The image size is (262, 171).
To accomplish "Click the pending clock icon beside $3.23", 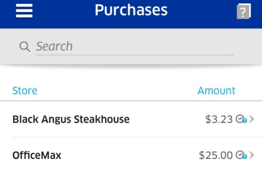I will 240,119.
